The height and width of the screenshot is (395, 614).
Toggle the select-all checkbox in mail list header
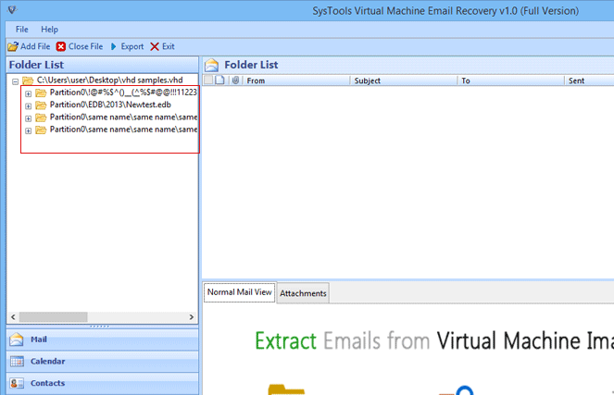(208, 80)
